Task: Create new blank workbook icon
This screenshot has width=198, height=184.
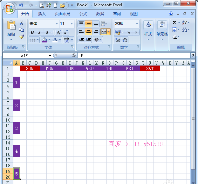Action: (56, 5)
